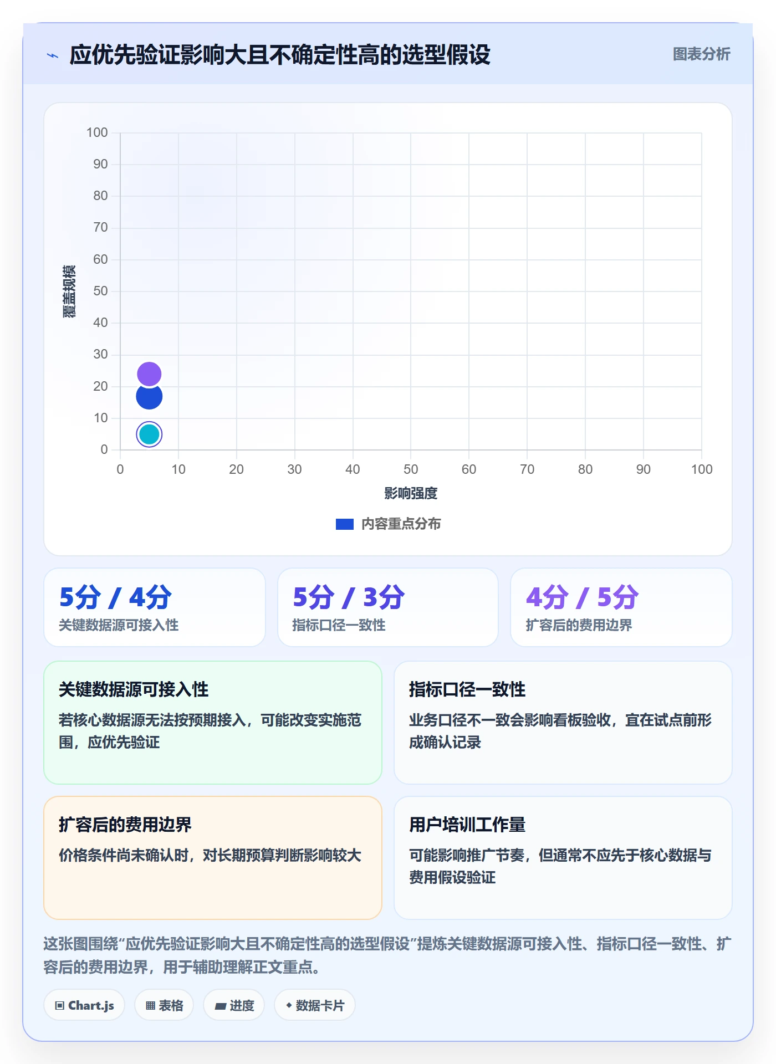
Task: Click the diamond icon in 数据卡片 chip
Action: click(289, 1005)
